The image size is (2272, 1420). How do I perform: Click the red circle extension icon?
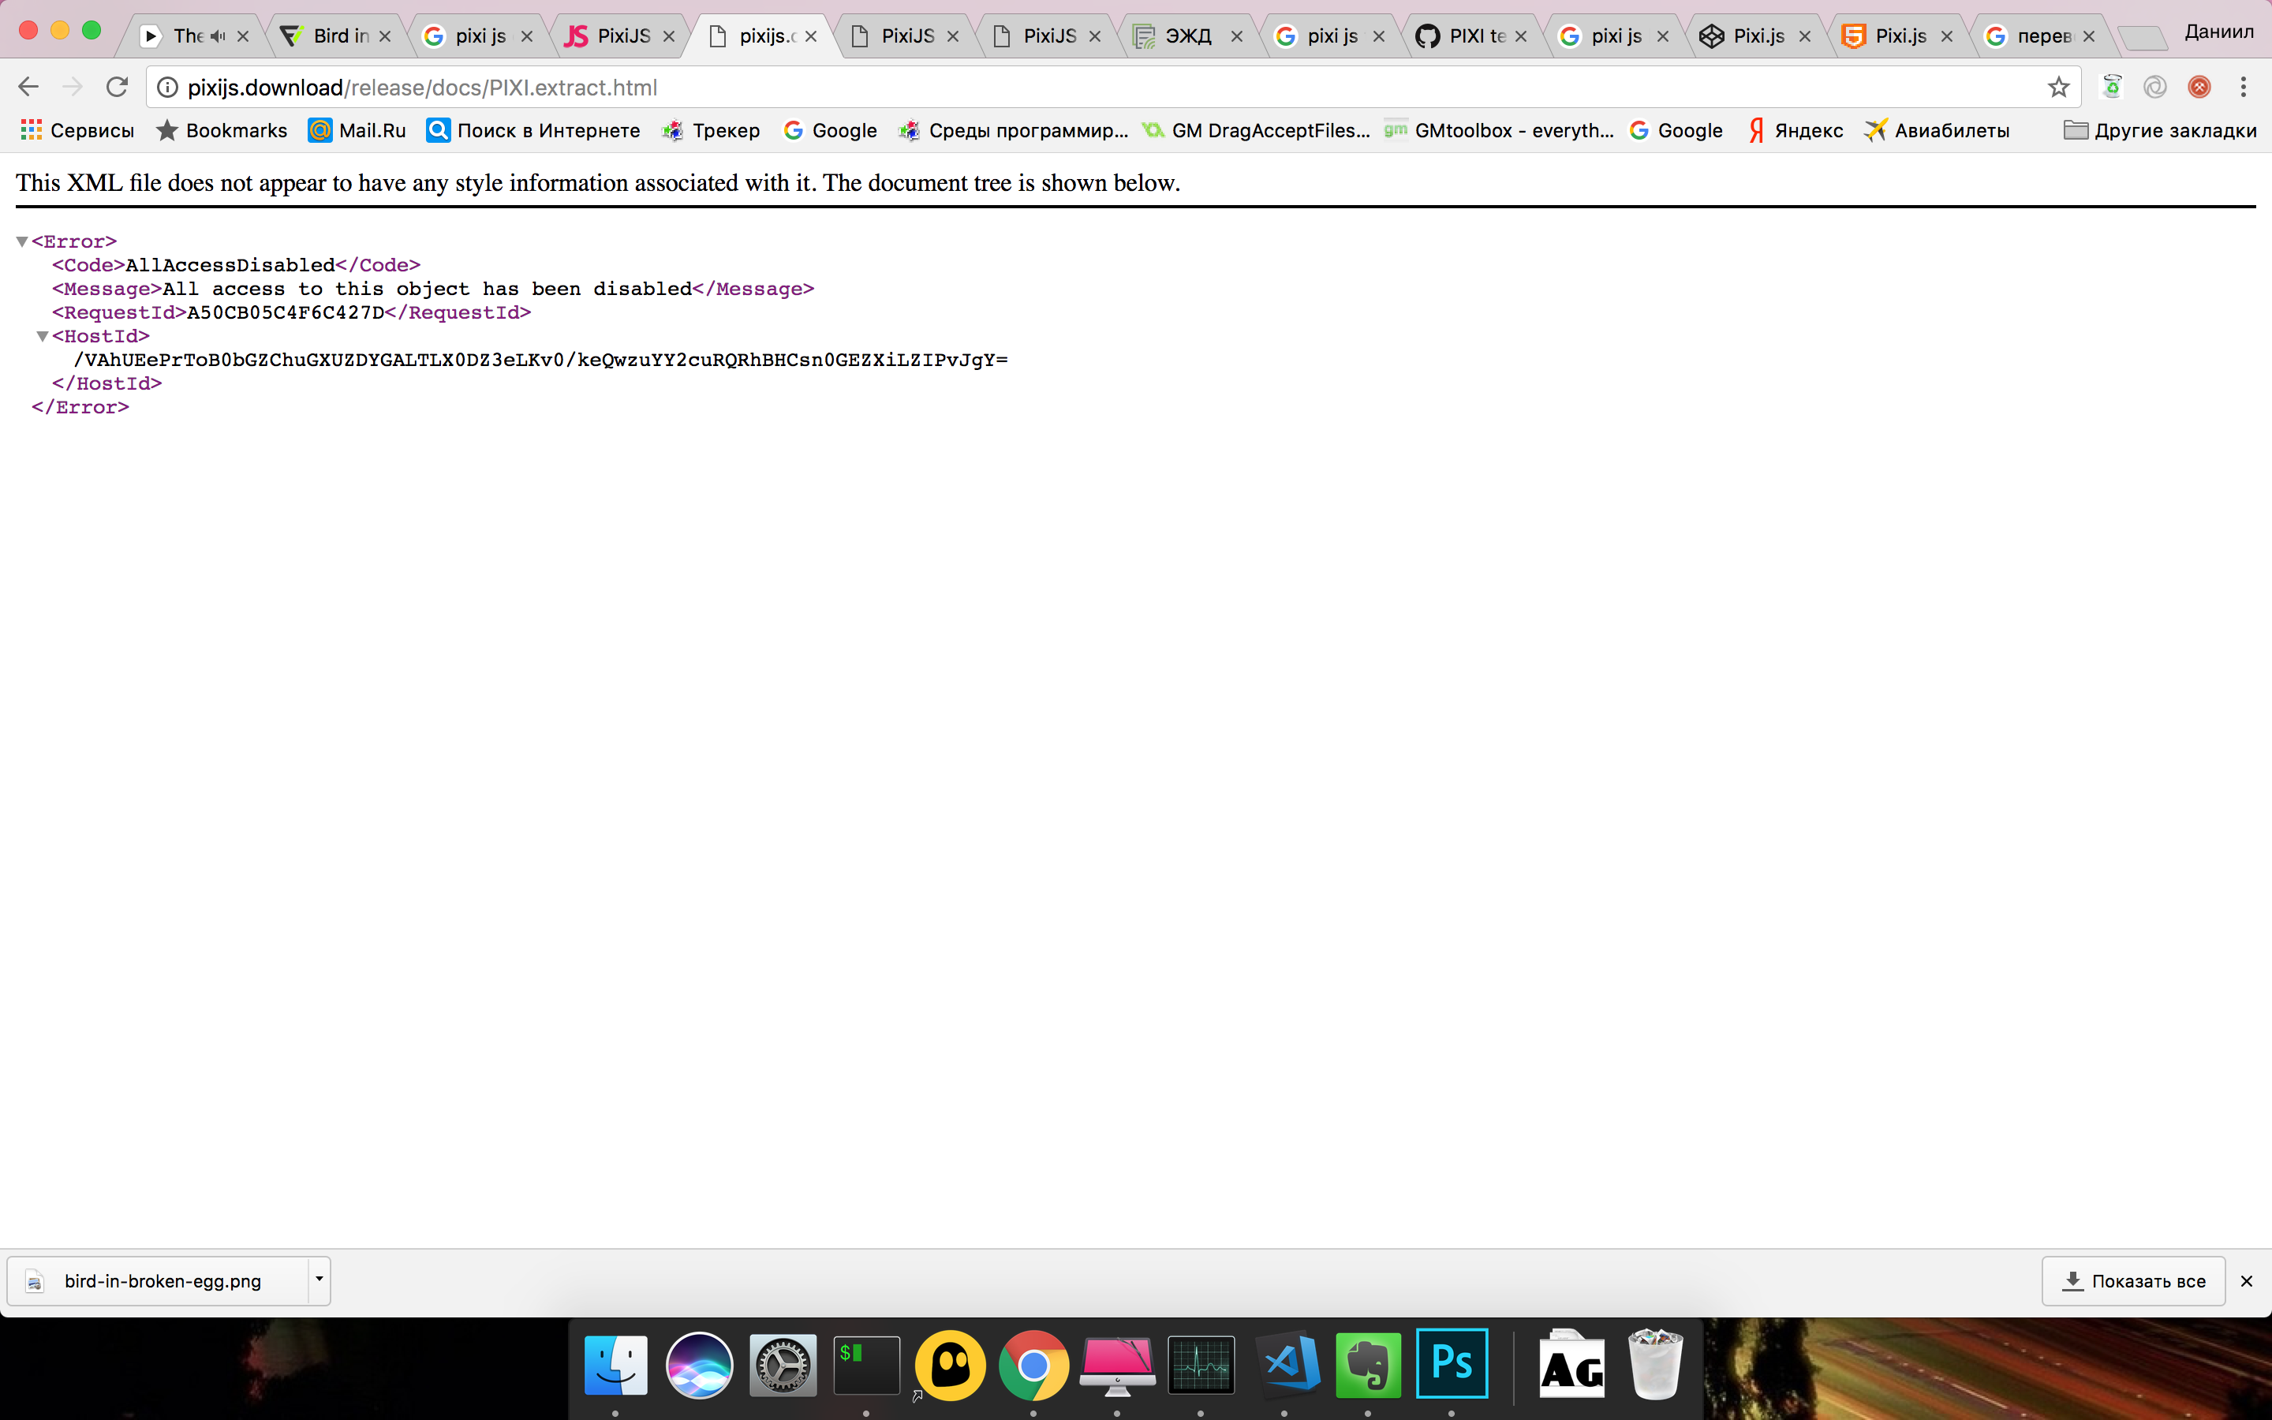pyautogui.click(x=2199, y=88)
